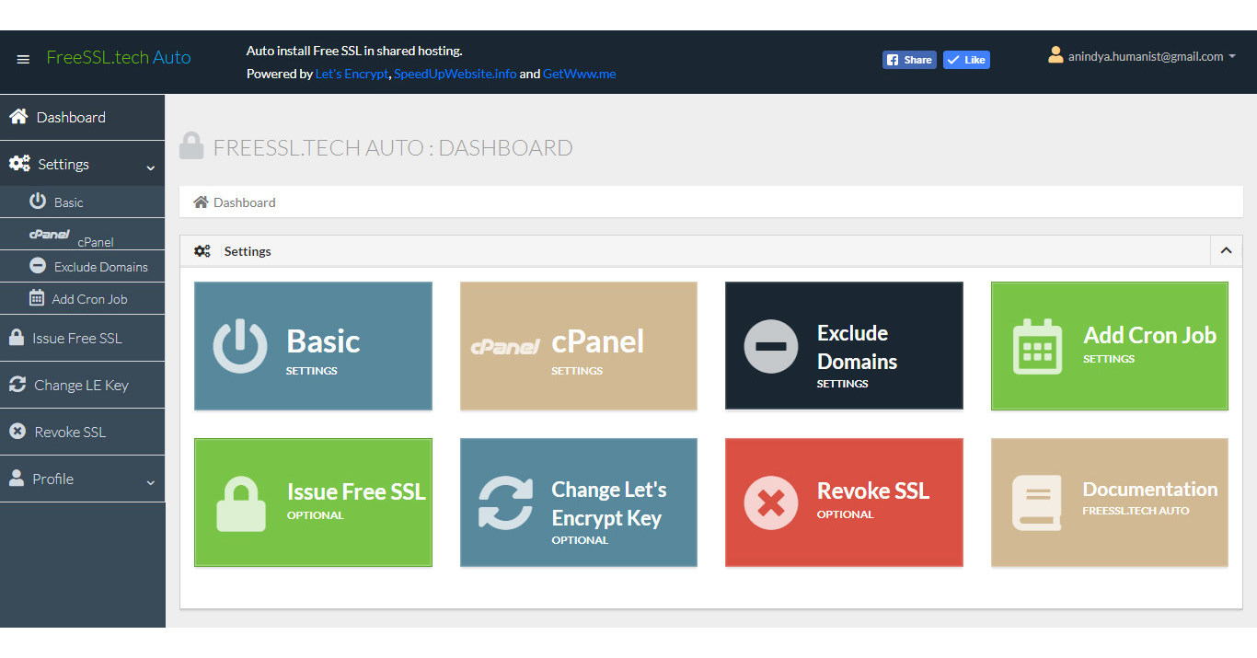The width and height of the screenshot is (1257, 658).
Task: Click the Facebook Share button
Action: click(909, 60)
